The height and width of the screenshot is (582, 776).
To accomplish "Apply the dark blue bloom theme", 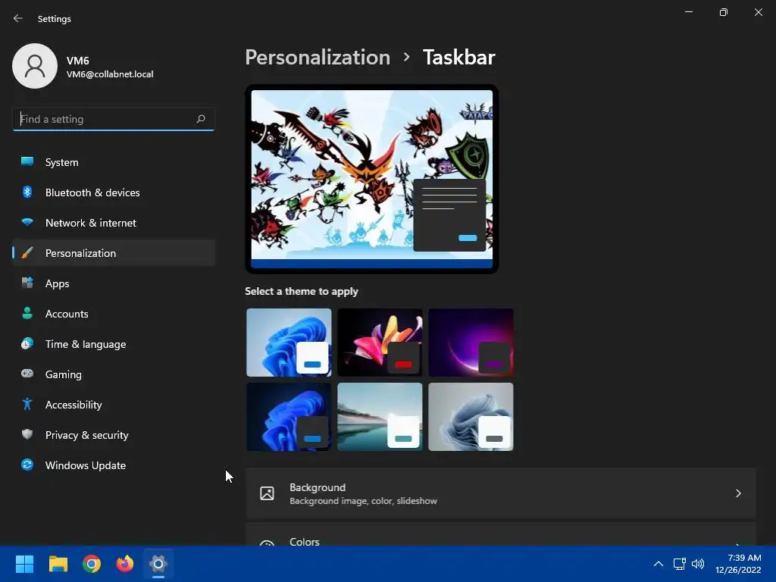I will click(289, 417).
